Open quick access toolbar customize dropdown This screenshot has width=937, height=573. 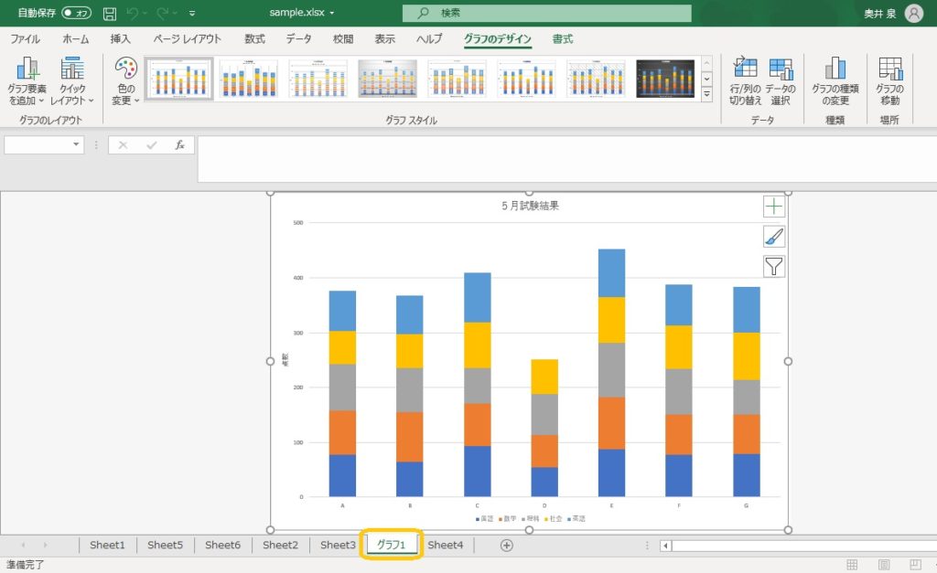(191, 14)
